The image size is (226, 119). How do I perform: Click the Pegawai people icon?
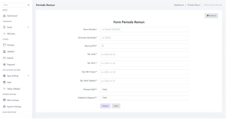click(x=4, y=64)
